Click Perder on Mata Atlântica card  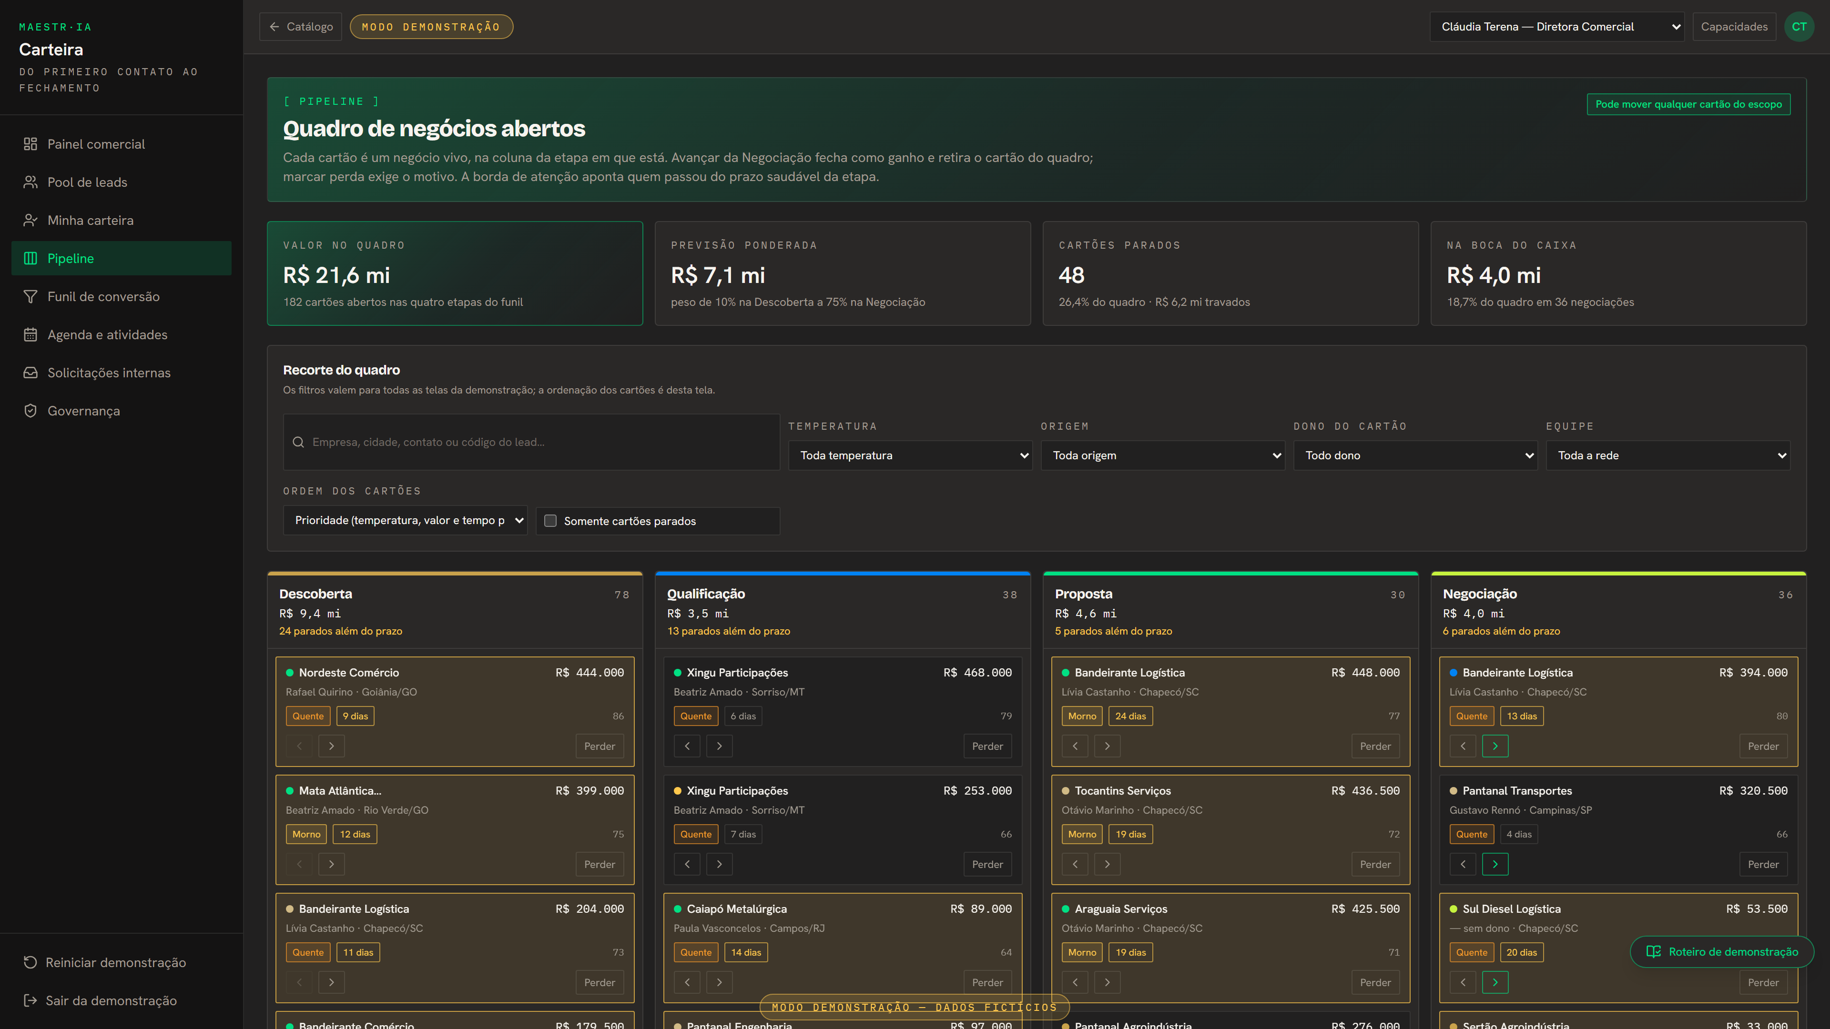click(600, 864)
